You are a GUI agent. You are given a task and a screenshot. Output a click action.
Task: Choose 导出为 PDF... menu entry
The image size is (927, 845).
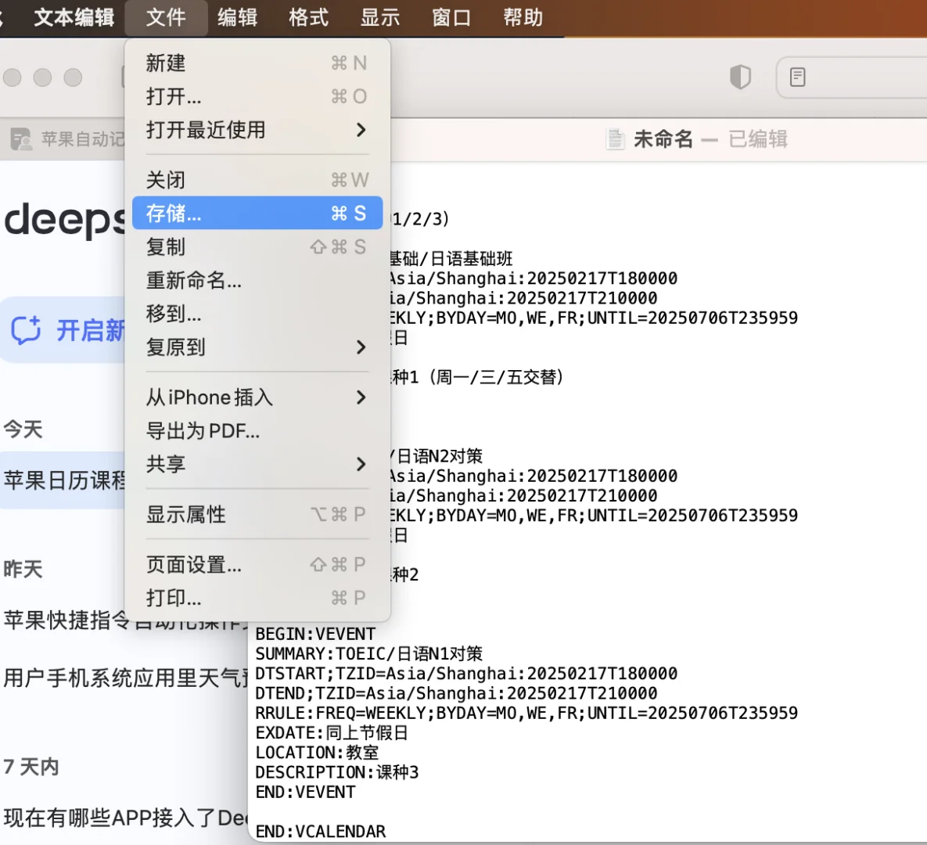point(257,430)
